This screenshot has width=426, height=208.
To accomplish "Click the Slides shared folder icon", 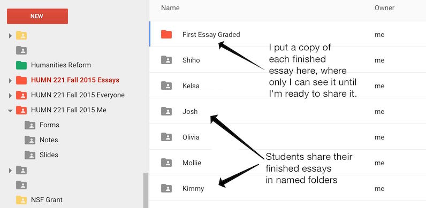I will [x=30, y=155].
